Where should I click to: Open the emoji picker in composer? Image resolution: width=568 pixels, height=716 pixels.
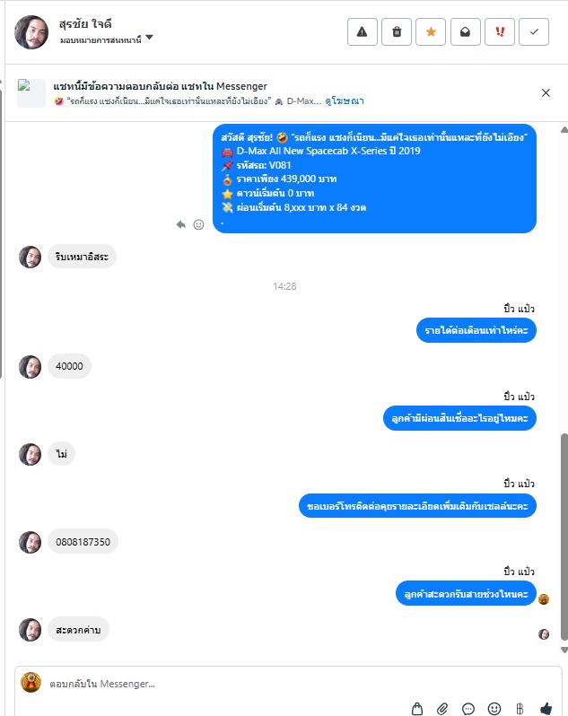click(494, 708)
